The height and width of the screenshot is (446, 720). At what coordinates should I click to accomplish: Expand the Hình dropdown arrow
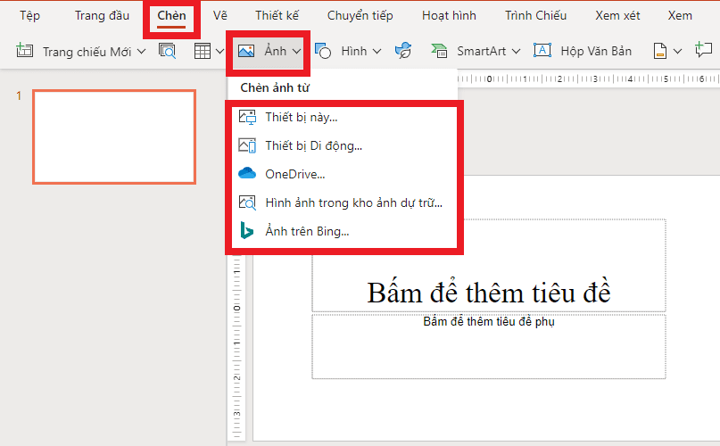(377, 52)
